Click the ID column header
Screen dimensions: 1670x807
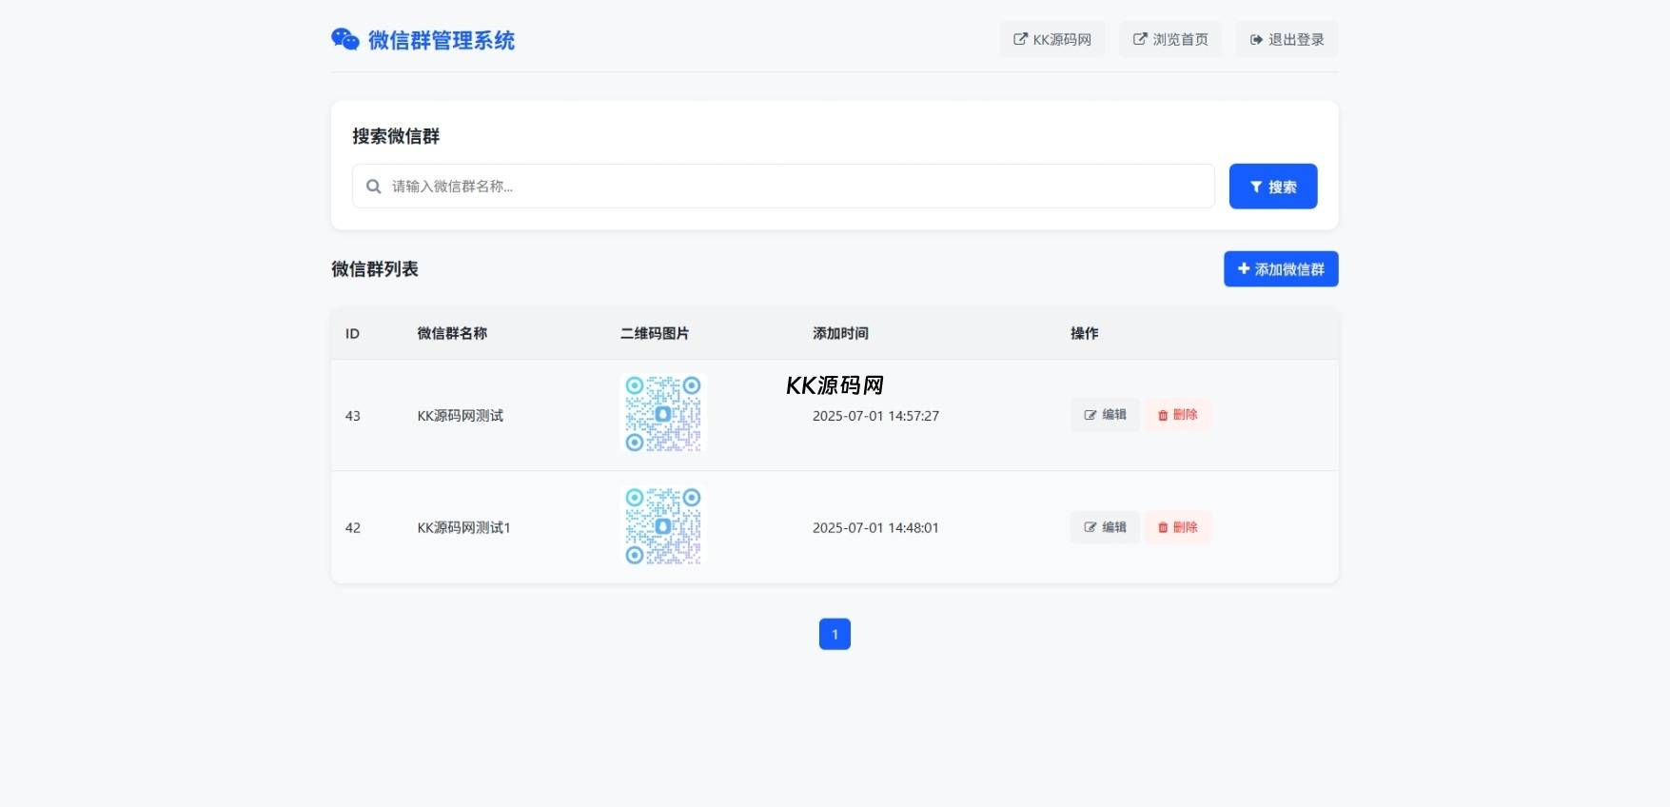coord(352,334)
